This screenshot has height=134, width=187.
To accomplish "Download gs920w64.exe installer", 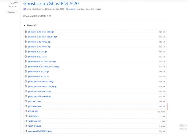I will (34, 106).
